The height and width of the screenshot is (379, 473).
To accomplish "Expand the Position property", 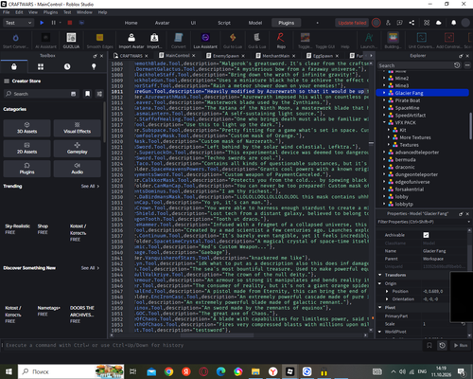I will pyautogui.click(x=387, y=291).
